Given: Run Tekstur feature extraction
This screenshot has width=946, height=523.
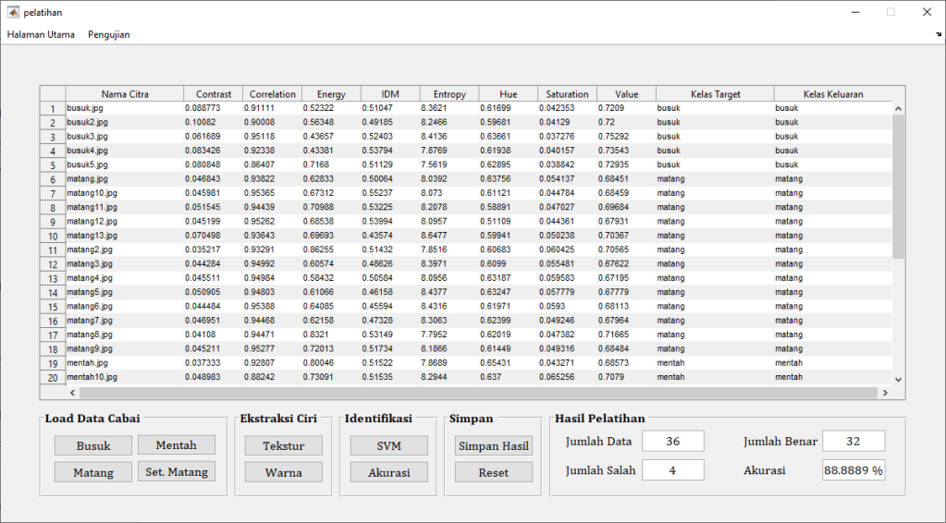Looking at the screenshot, I should point(283,445).
